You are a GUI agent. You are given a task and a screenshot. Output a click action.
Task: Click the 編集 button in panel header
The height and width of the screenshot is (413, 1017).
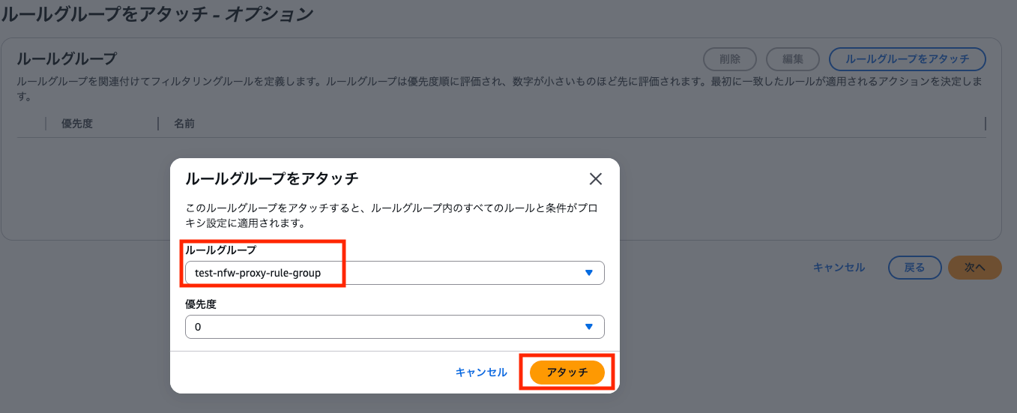793,58
